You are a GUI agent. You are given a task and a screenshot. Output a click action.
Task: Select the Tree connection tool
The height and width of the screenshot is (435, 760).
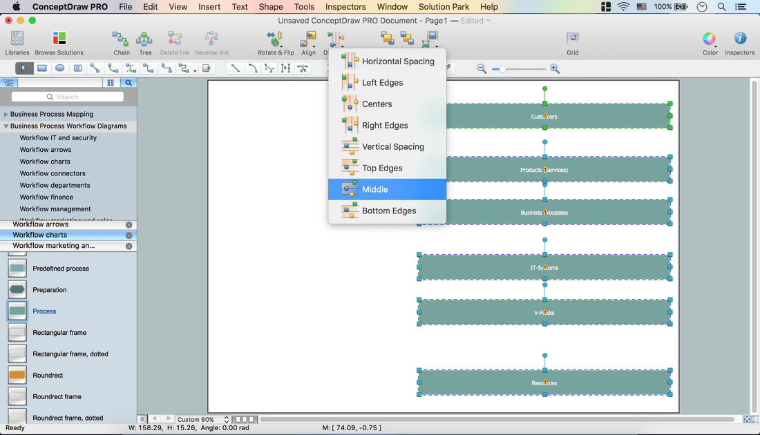pyautogui.click(x=145, y=42)
